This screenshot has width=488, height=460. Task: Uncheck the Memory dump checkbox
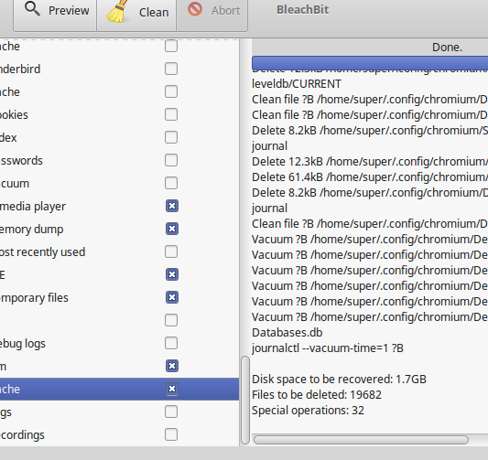click(172, 229)
